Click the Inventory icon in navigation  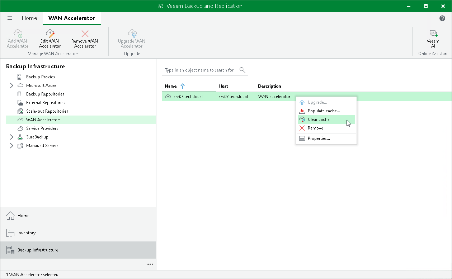(x=10, y=233)
